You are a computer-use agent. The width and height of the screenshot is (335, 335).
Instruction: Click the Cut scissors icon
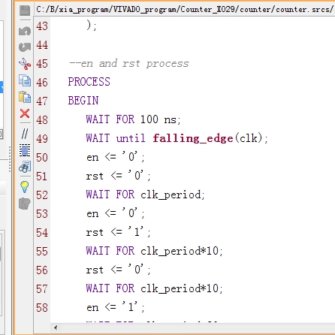pos(25,64)
